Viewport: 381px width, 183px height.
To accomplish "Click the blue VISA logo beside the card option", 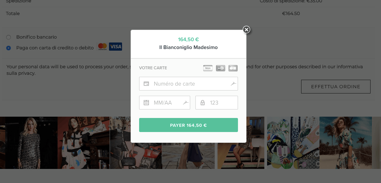I will 116,47.
